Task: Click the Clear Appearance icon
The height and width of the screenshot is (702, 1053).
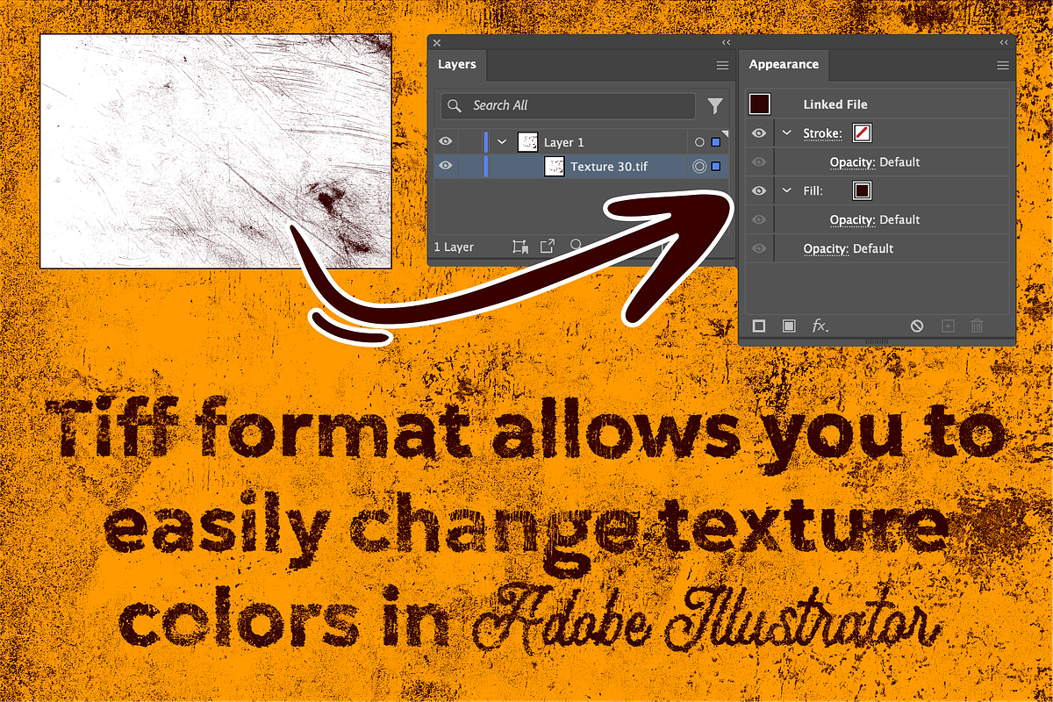Action: 917,326
